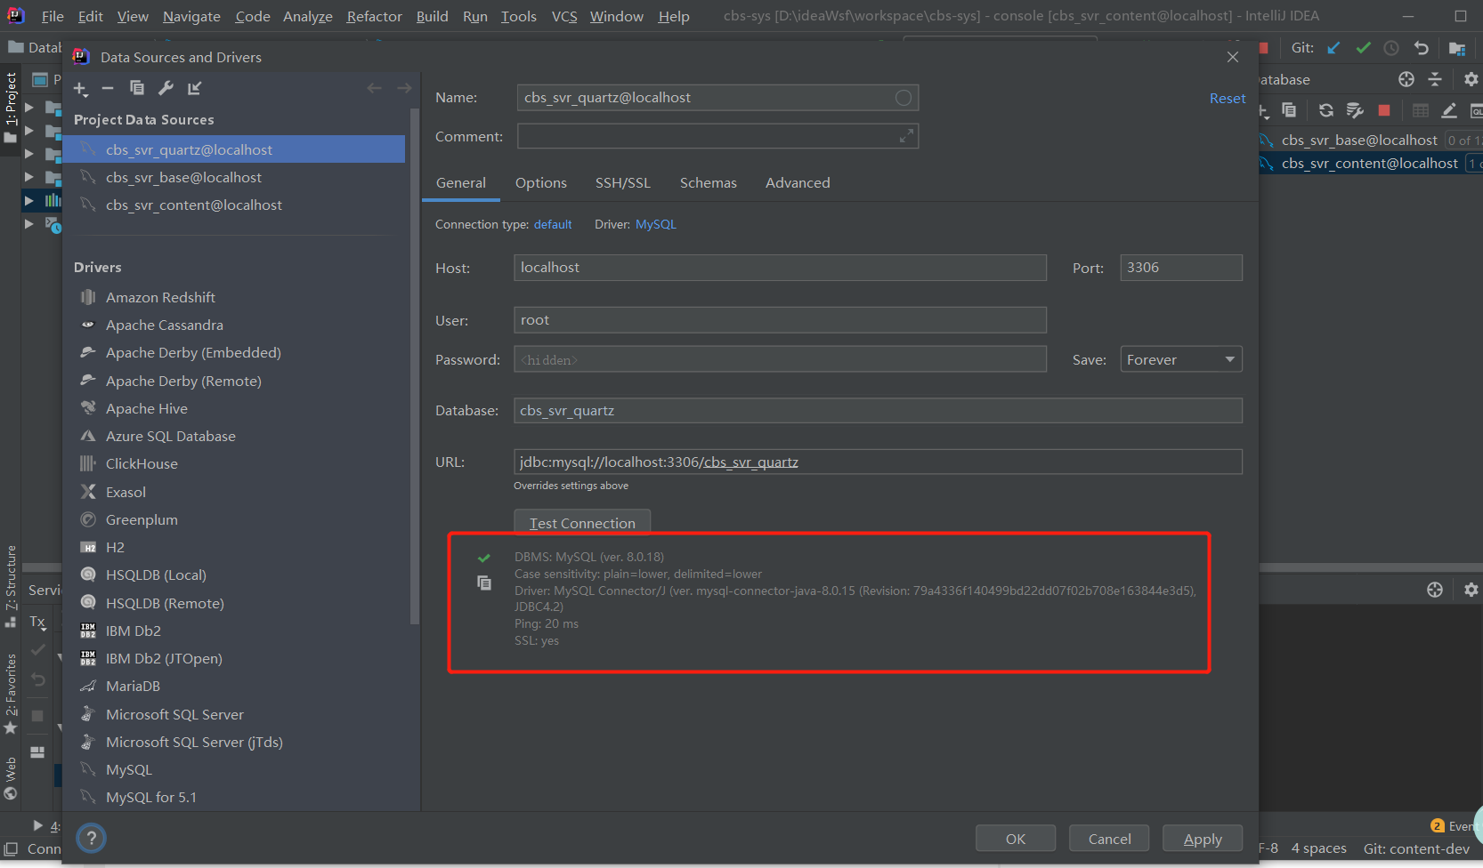Click the data sources list scrollbar
Screen dimensions: 1483x868
pos(413,365)
